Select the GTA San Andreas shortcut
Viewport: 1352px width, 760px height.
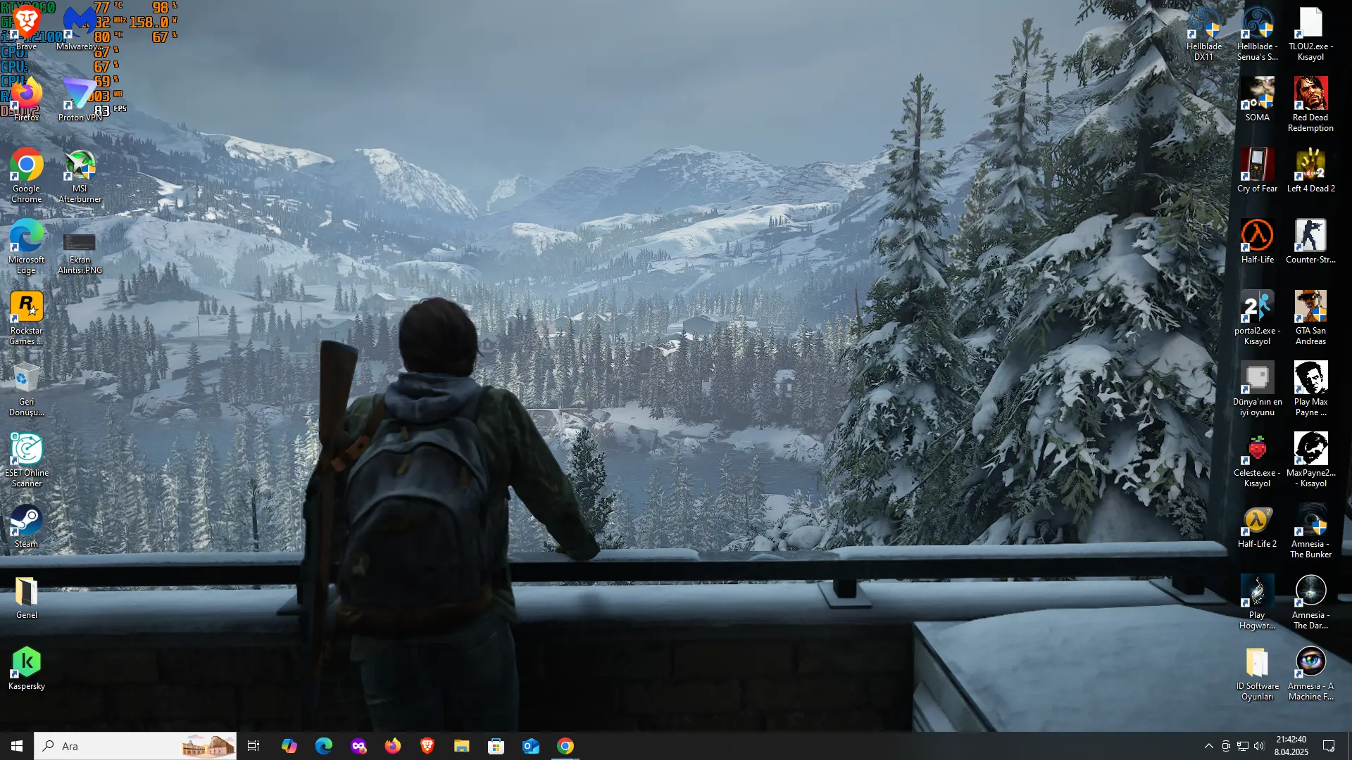(x=1310, y=317)
